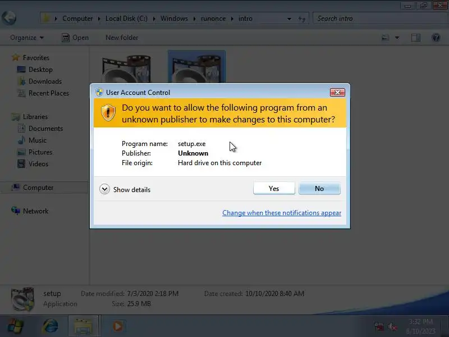449x337 pixels.
Task: Open Change when these notifications appear link
Action: point(282,213)
